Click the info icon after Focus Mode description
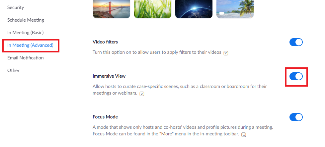This screenshot has width=325, height=147. tap(244, 135)
